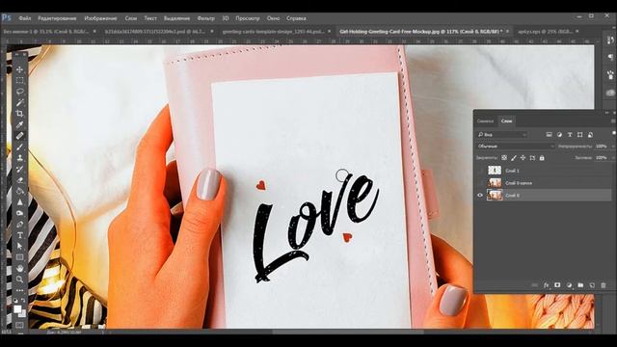This screenshot has height=347, width=617.
Task: Open the fill slider dropdown arrow
Action: coord(613,158)
